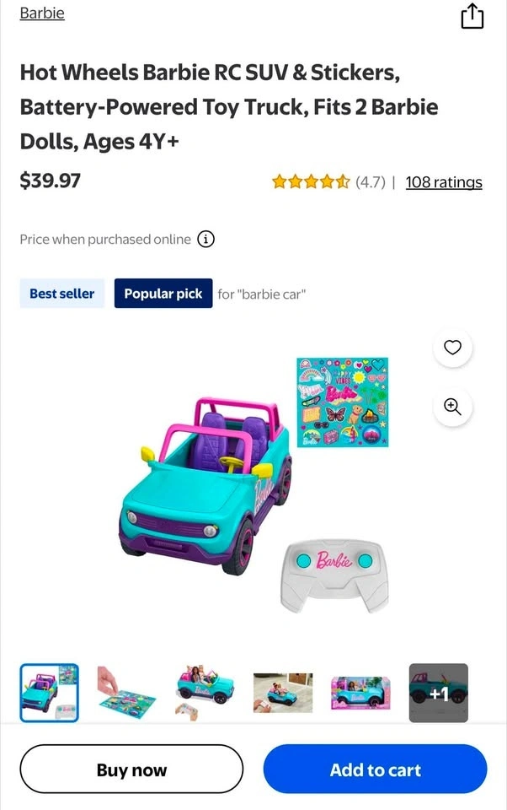Click the star rating icons
The height and width of the screenshot is (810, 507).
pyautogui.click(x=311, y=182)
